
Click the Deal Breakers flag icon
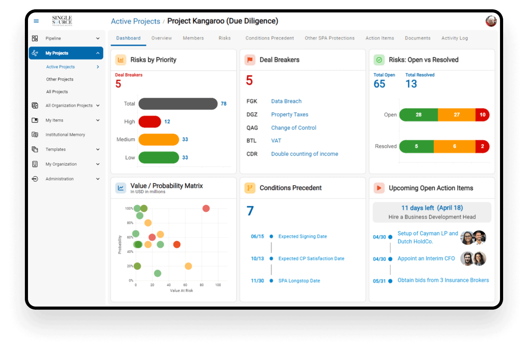click(250, 60)
